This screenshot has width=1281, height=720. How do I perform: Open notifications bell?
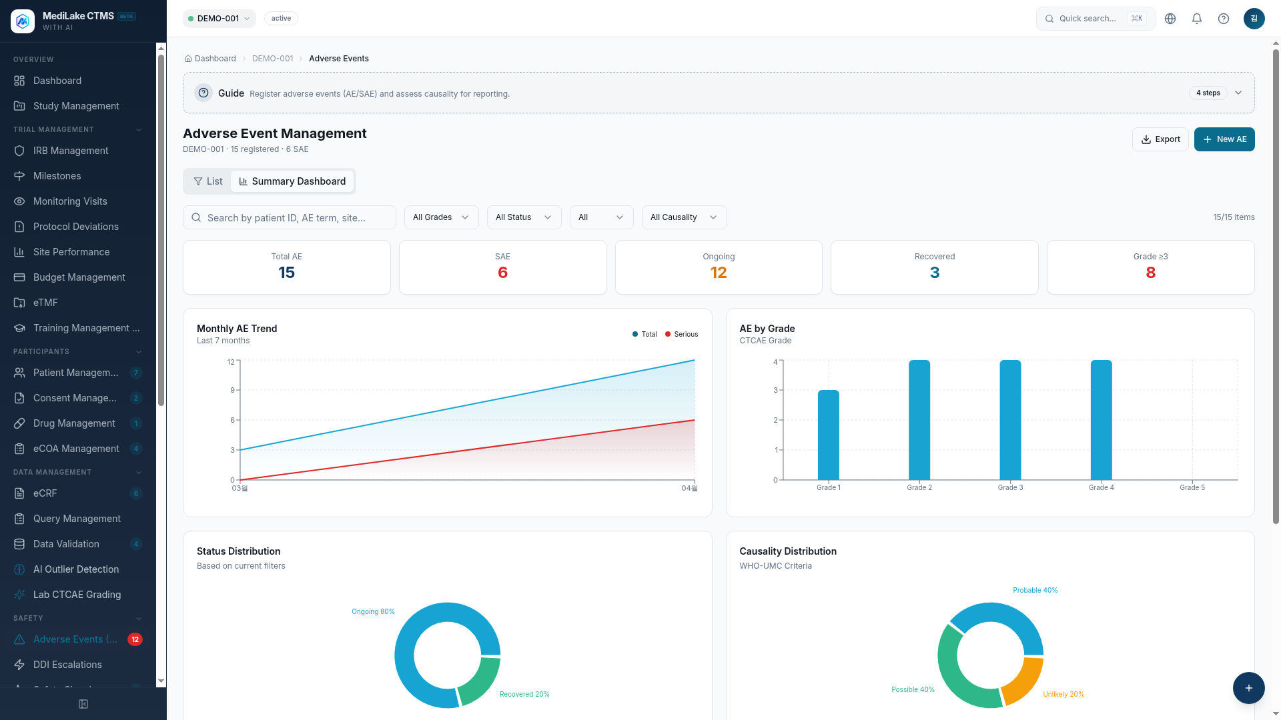1197,19
